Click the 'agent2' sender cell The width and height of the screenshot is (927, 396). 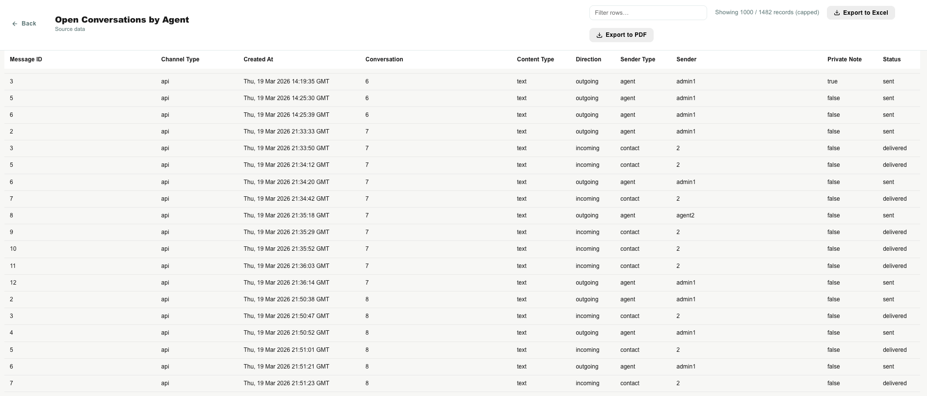(x=685, y=215)
